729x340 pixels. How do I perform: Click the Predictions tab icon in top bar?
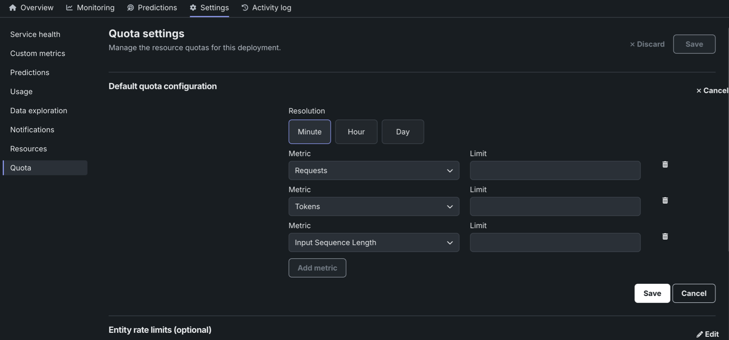pos(130,8)
